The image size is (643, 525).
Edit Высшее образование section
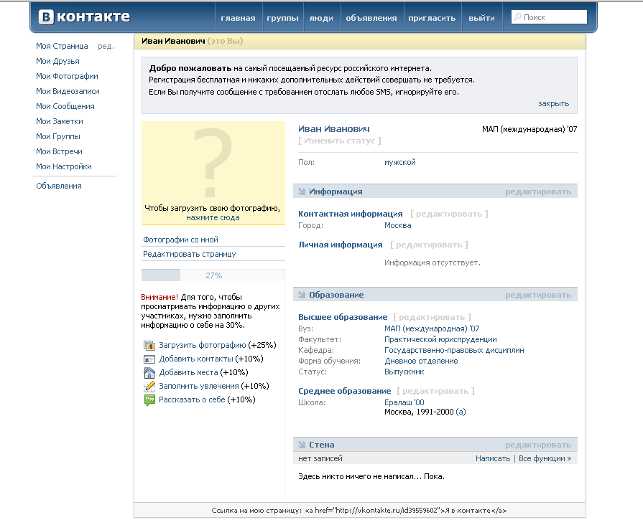click(x=432, y=317)
